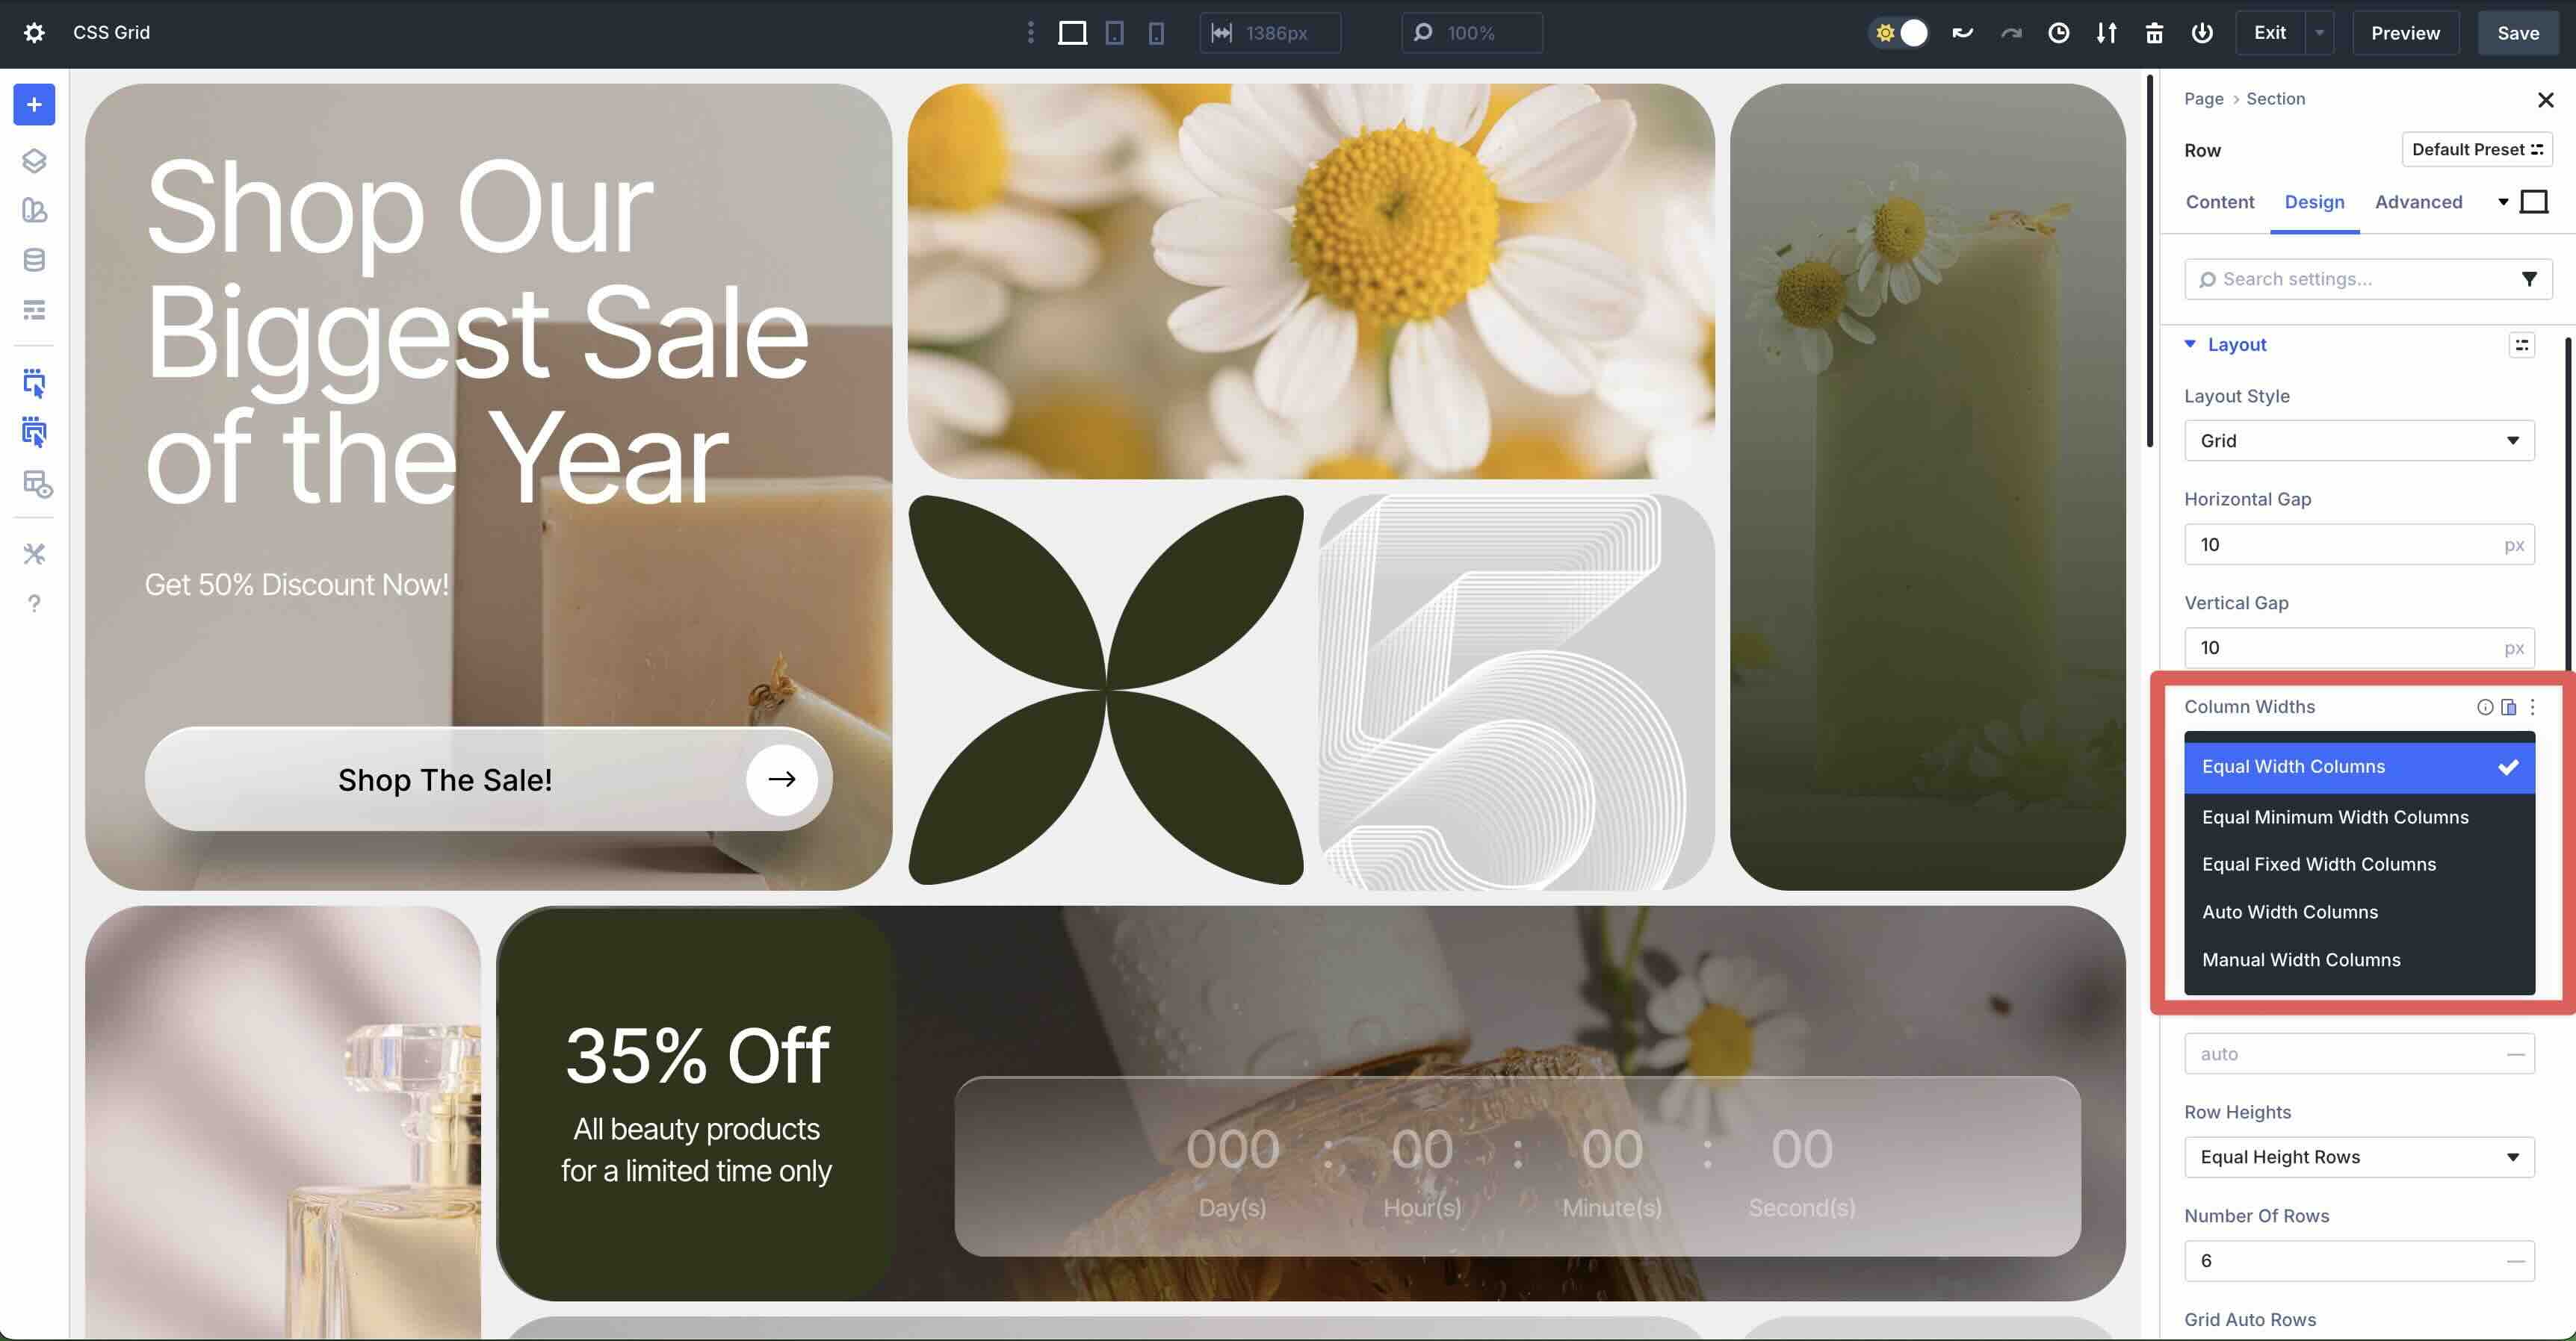Open the help question mark icon
The height and width of the screenshot is (1341, 2576).
pos(34,603)
